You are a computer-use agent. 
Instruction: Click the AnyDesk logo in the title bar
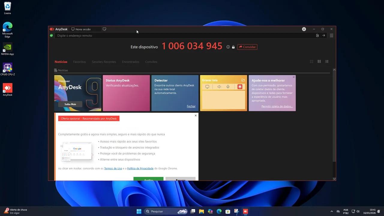point(52,29)
